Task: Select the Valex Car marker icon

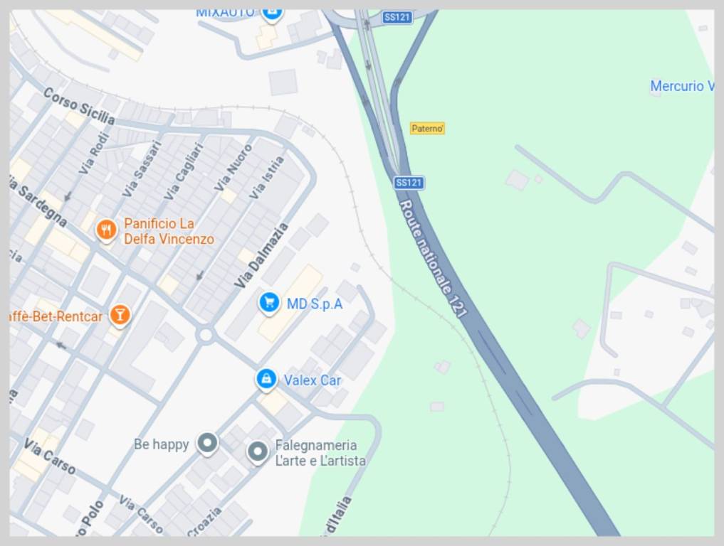Action: click(266, 380)
